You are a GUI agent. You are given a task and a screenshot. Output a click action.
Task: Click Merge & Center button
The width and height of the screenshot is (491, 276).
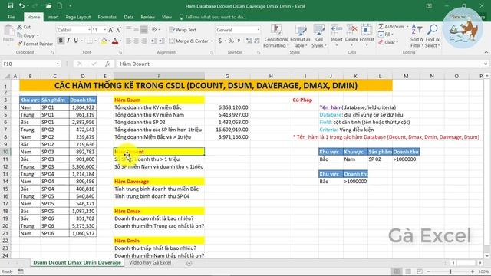tap(189, 41)
